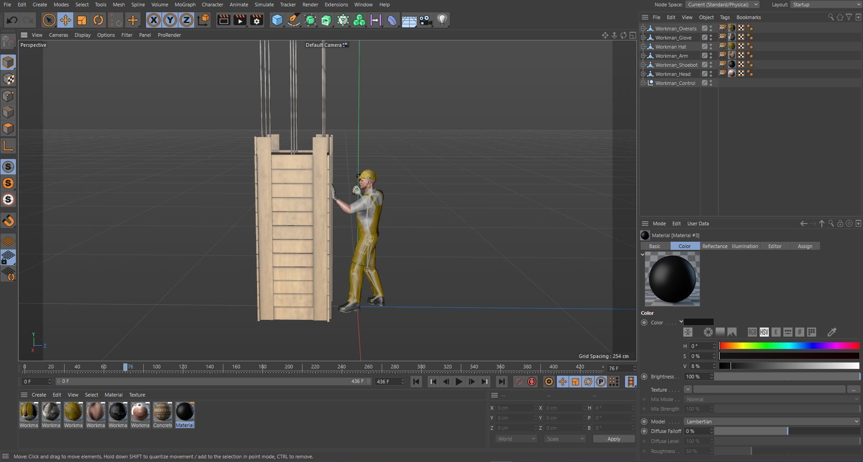Toggle visibility dots for Workman_Shoebot
863x462 pixels.
point(711,65)
